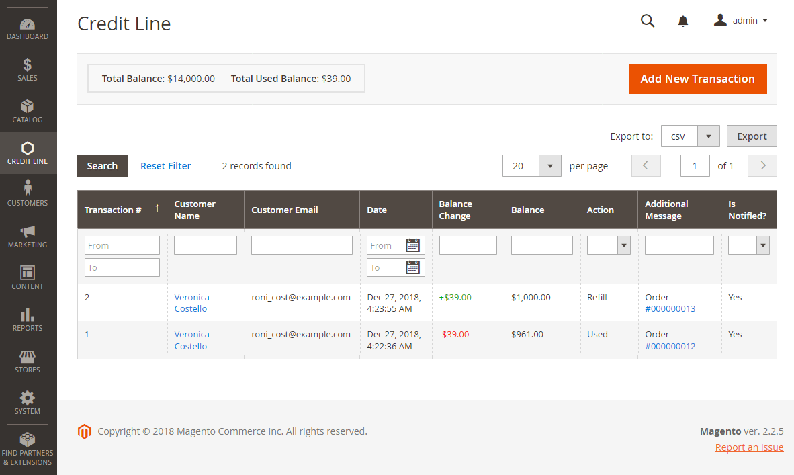Click the search magnifier icon

click(x=648, y=21)
